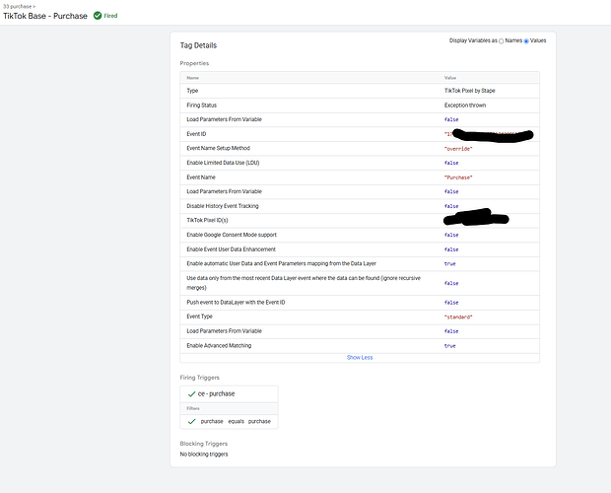Click the 'Firing Triggers' section label

[x=199, y=378]
